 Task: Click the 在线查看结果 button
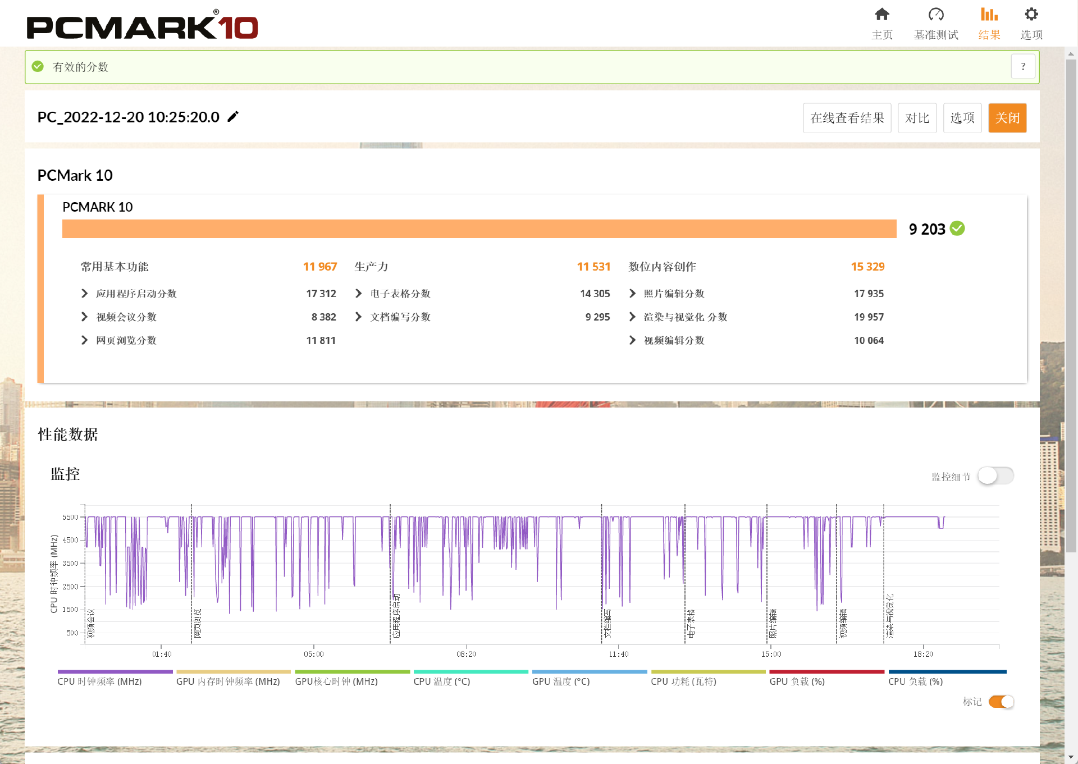pyautogui.click(x=847, y=118)
